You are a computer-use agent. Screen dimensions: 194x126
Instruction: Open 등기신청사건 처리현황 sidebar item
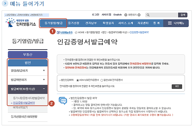pos(24,117)
